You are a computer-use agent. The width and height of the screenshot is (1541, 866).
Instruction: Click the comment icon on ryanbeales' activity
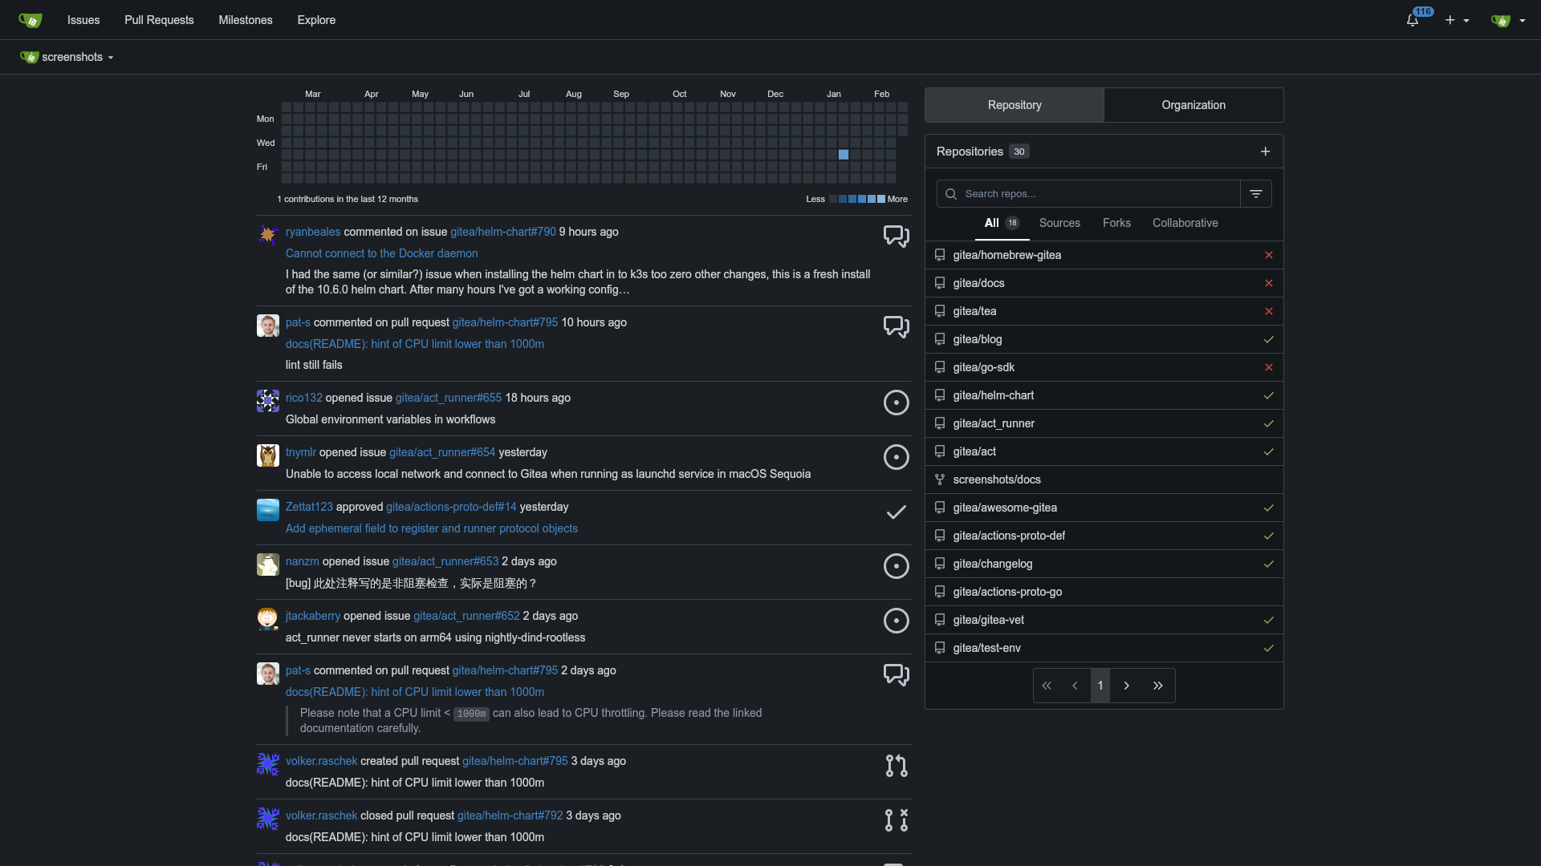[896, 236]
